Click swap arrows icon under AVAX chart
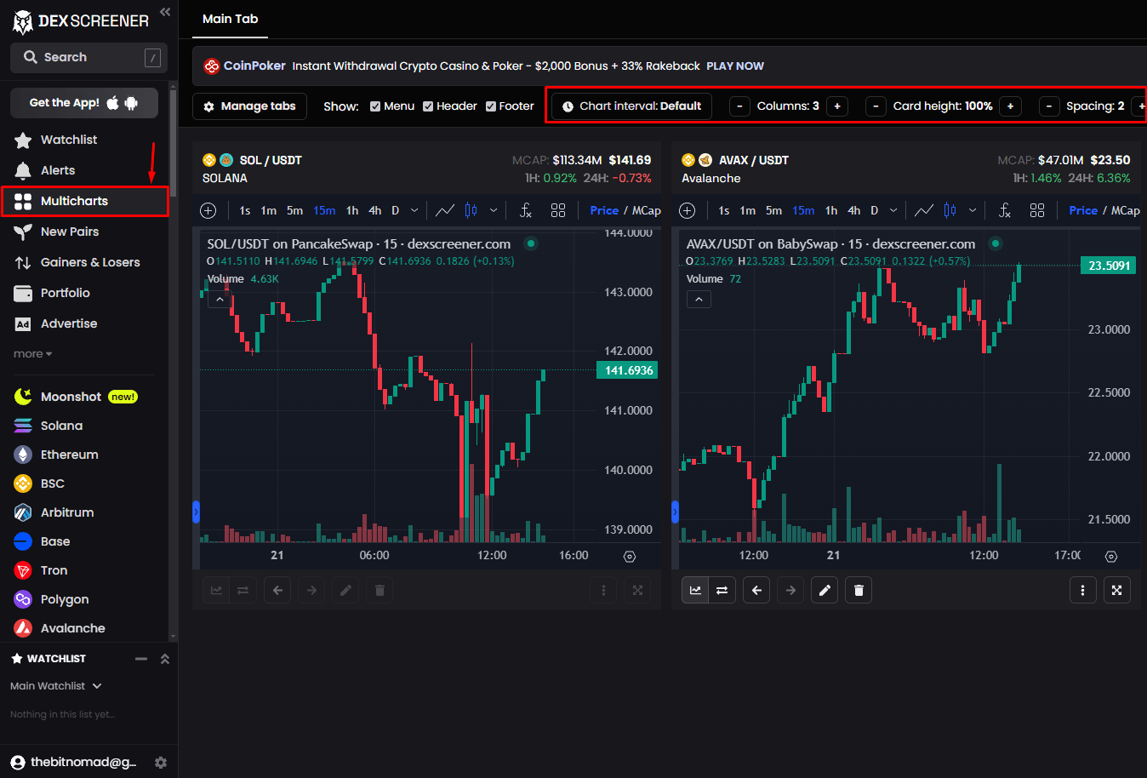The height and width of the screenshot is (778, 1147). [x=722, y=590]
